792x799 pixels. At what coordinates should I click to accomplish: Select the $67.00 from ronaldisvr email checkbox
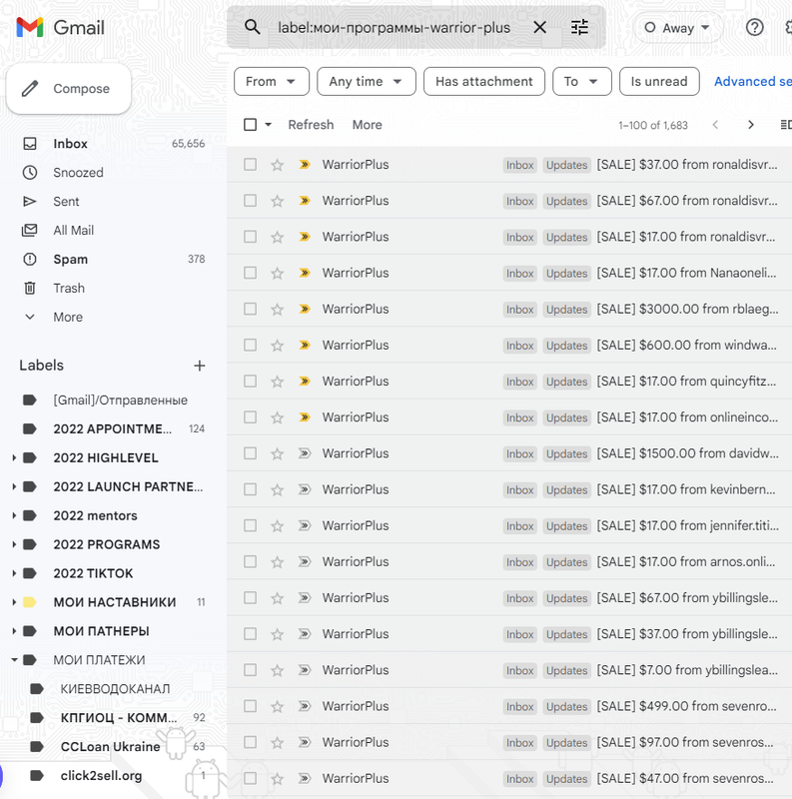pos(250,201)
